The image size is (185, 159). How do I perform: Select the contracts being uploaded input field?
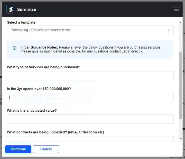(x=90, y=139)
